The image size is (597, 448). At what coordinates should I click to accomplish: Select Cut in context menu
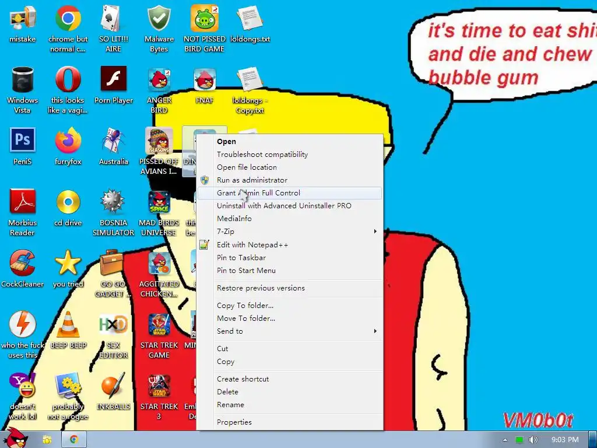coord(290,349)
